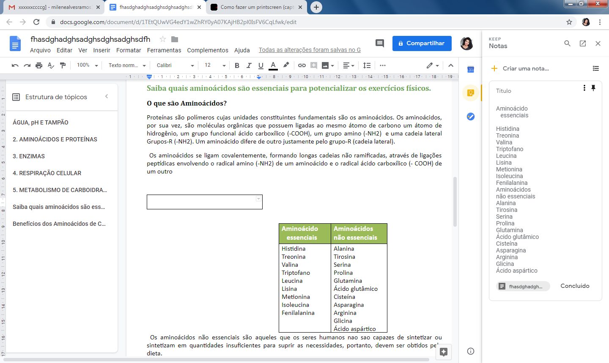Create a new list in Keep

click(x=596, y=68)
